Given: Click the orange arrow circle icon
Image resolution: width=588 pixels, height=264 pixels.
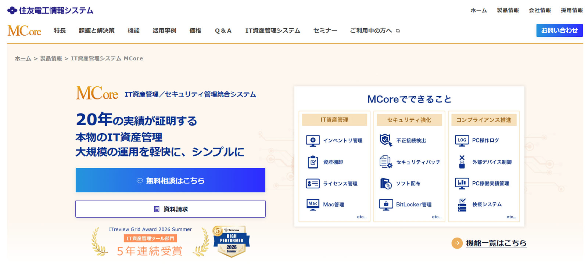Looking at the screenshot, I should pyautogui.click(x=457, y=243).
